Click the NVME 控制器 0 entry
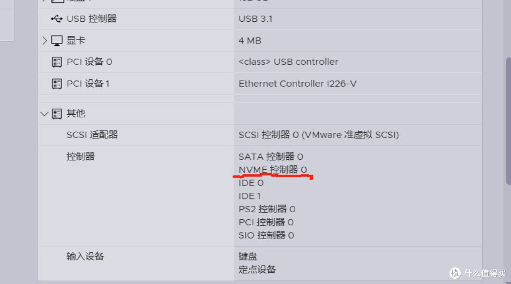 coord(273,170)
